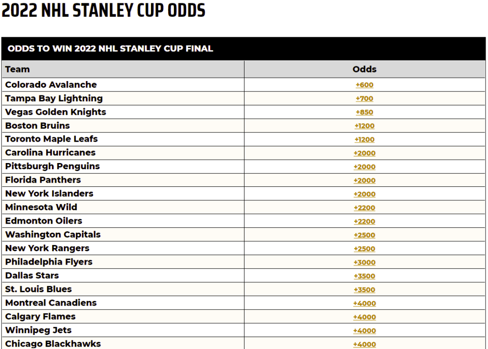Select the Vegas Golden Knights +850 odds
This screenshot has height=349, width=488.
pos(365,113)
